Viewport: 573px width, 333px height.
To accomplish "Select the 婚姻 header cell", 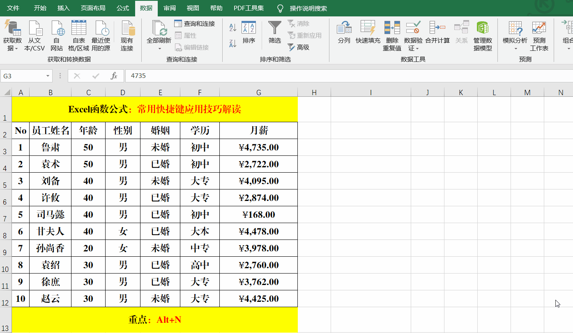I will click(x=160, y=130).
